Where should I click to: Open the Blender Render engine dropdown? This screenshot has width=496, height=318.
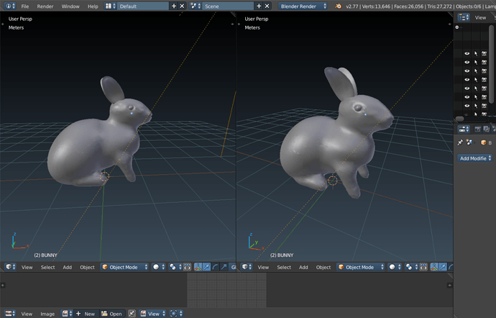[x=304, y=6]
